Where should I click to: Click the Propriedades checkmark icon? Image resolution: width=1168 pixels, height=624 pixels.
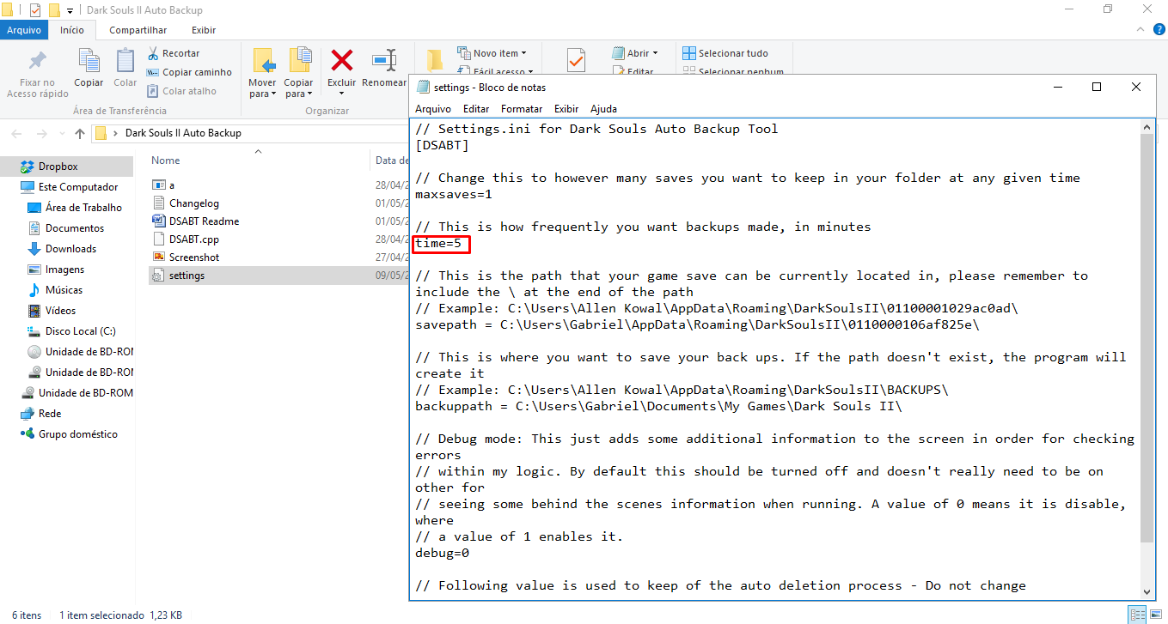coord(576,60)
